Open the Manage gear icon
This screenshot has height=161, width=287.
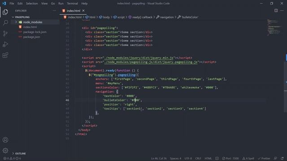[5, 151]
